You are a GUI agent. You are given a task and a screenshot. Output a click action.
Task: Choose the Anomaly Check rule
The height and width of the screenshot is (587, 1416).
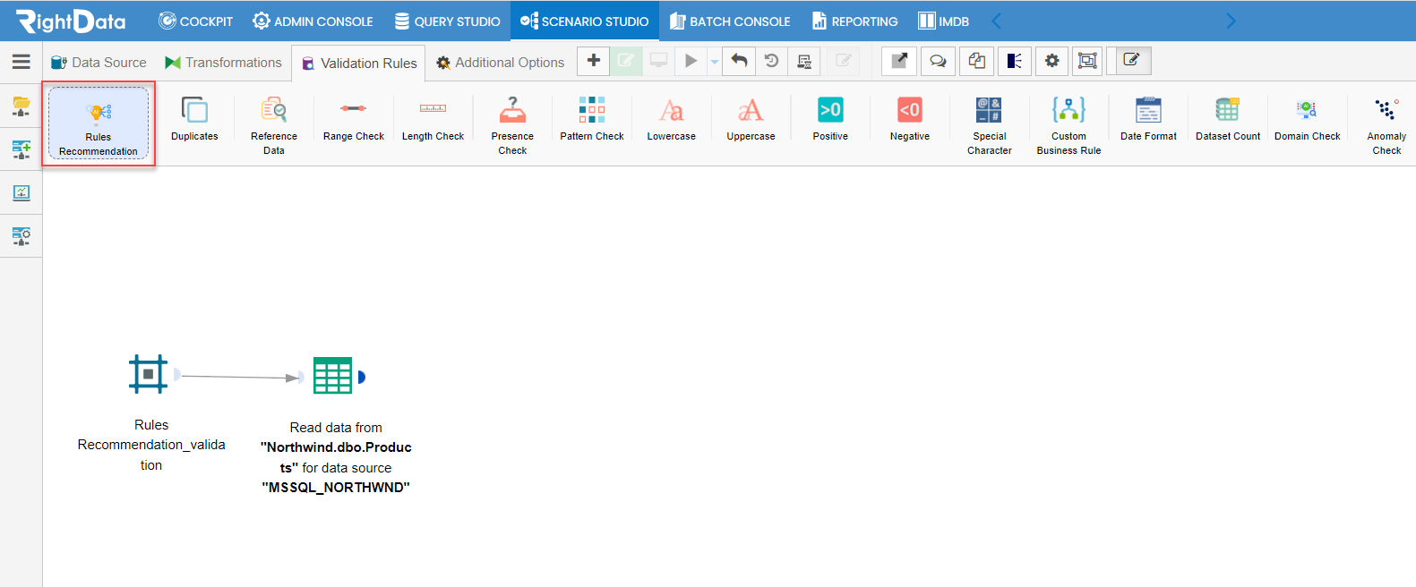pyautogui.click(x=1386, y=125)
